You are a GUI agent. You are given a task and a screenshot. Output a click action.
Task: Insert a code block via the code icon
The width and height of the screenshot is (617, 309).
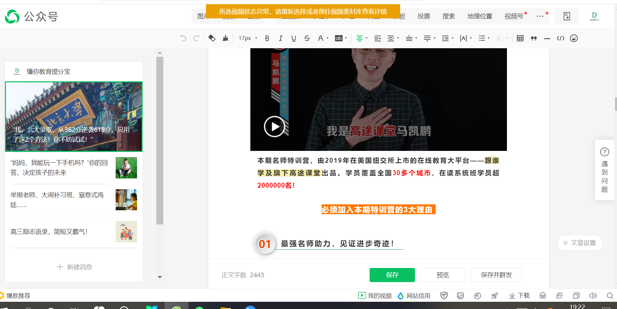pyautogui.click(x=560, y=38)
